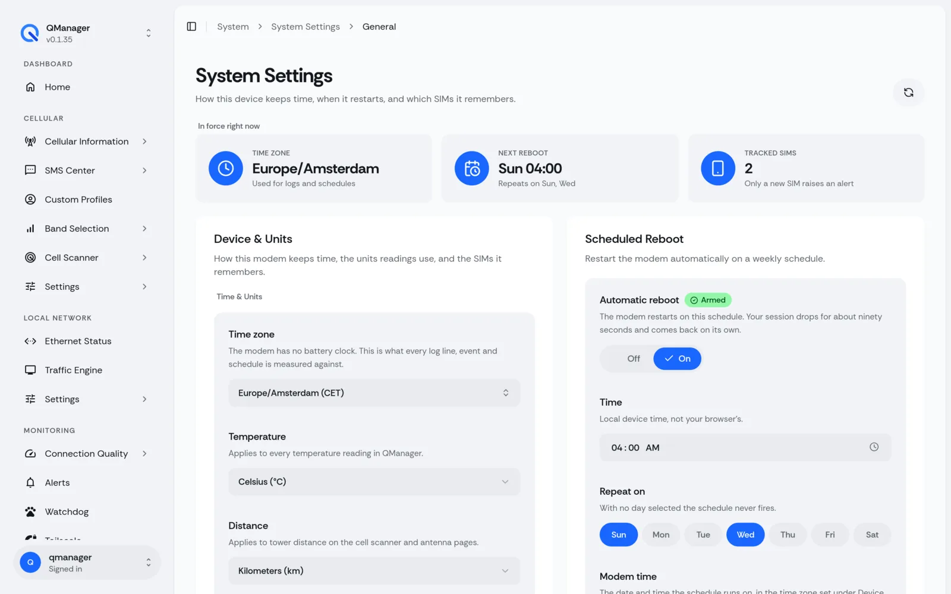Open the Celsius temperature dropdown

click(x=374, y=482)
